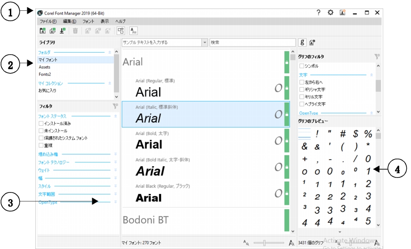
Task: Click the add folder icon in toolbar
Action: (x=42, y=31)
